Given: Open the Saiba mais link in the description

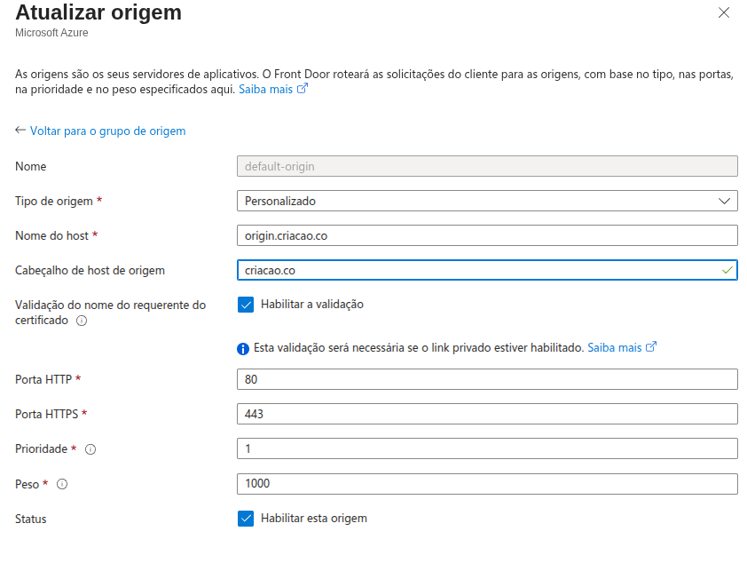Looking at the screenshot, I should (x=272, y=90).
